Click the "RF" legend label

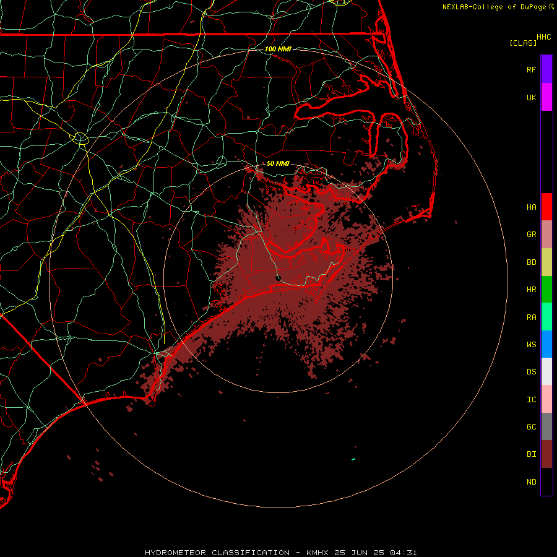point(532,69)
